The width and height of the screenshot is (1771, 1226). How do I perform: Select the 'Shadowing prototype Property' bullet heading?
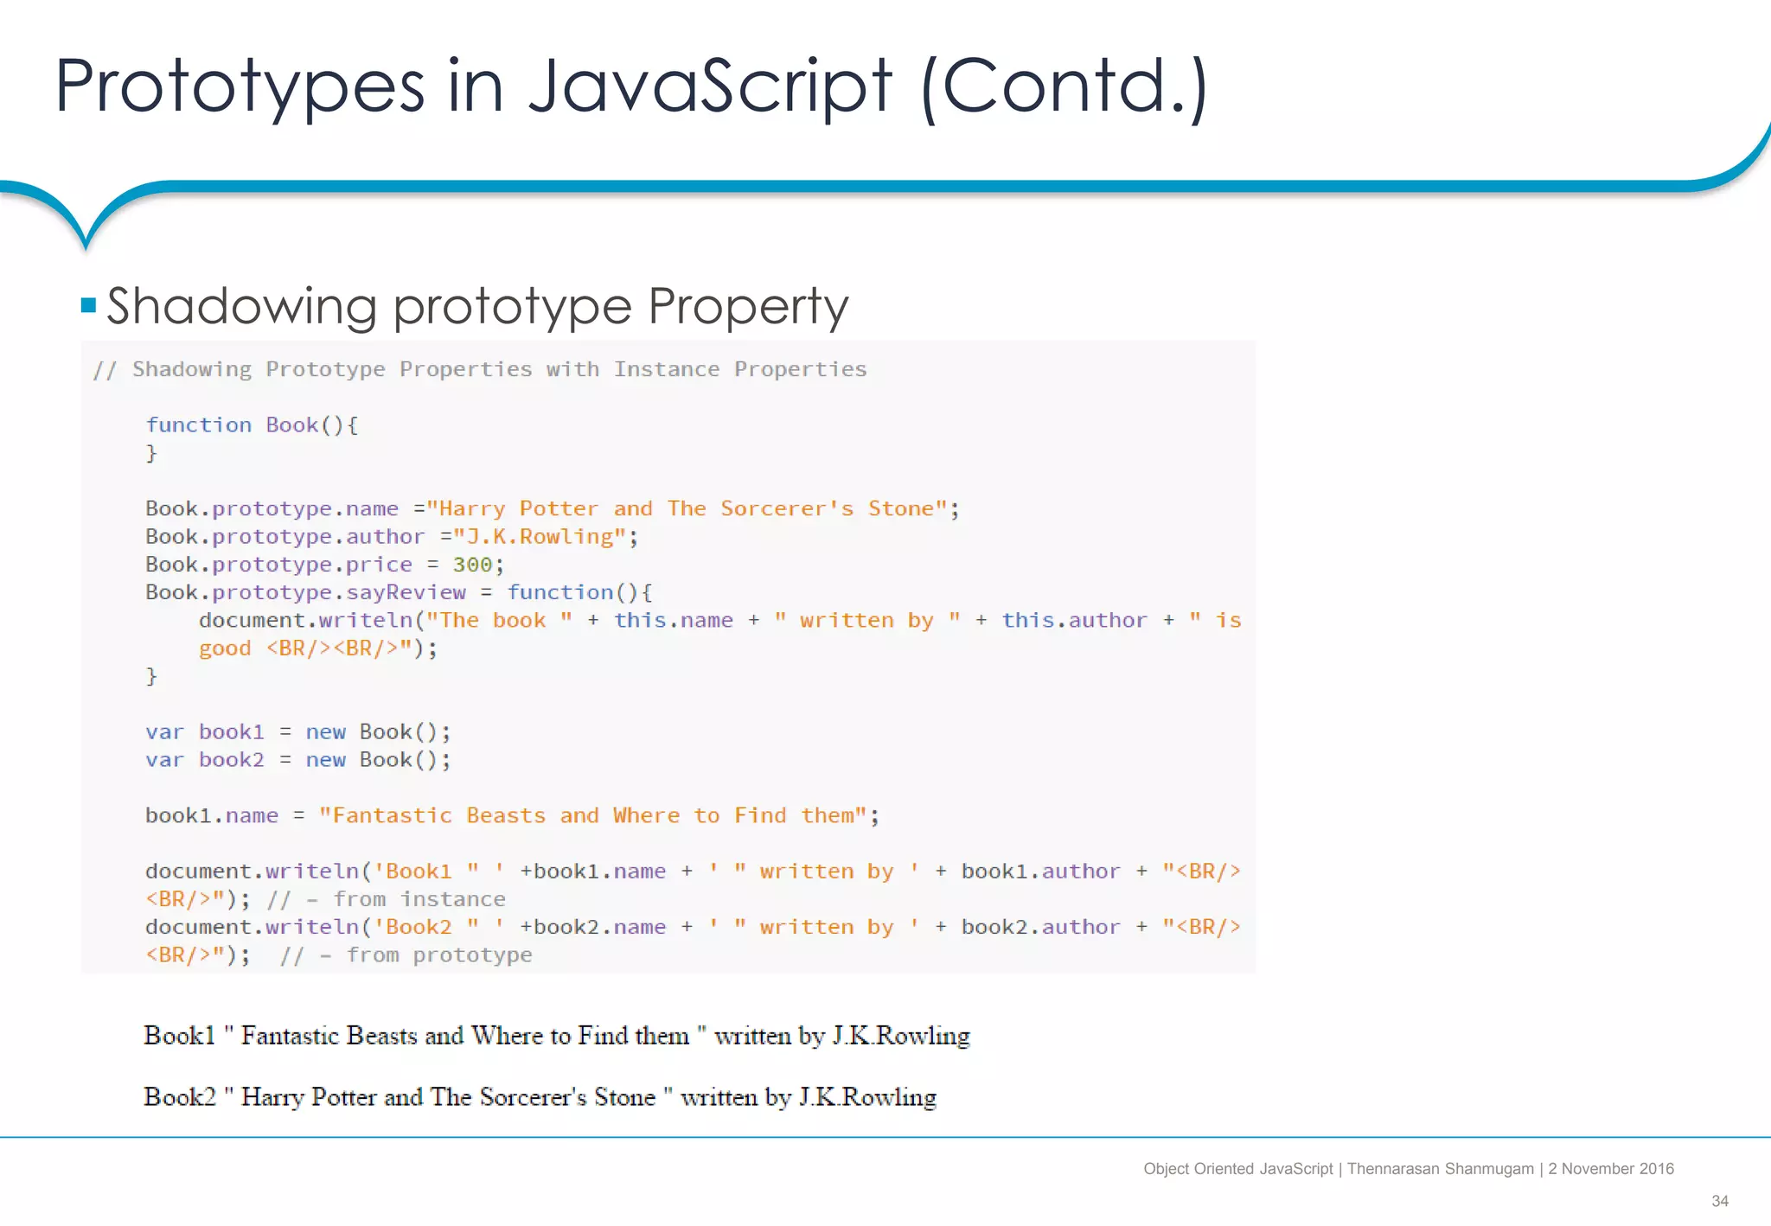[477, 306]
